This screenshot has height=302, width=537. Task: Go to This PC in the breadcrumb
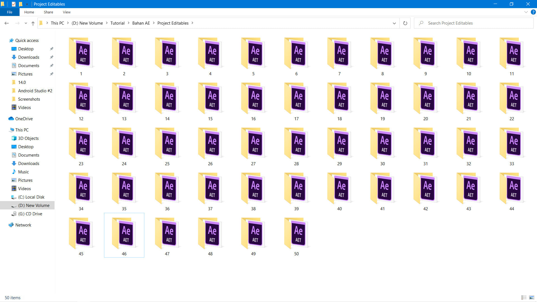(57, 23)
